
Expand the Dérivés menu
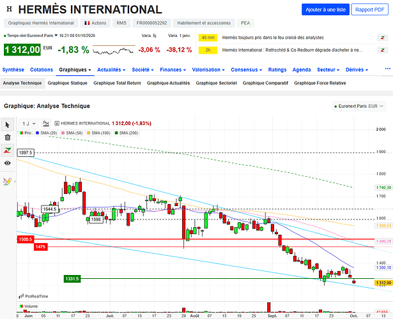click(357, 70)
